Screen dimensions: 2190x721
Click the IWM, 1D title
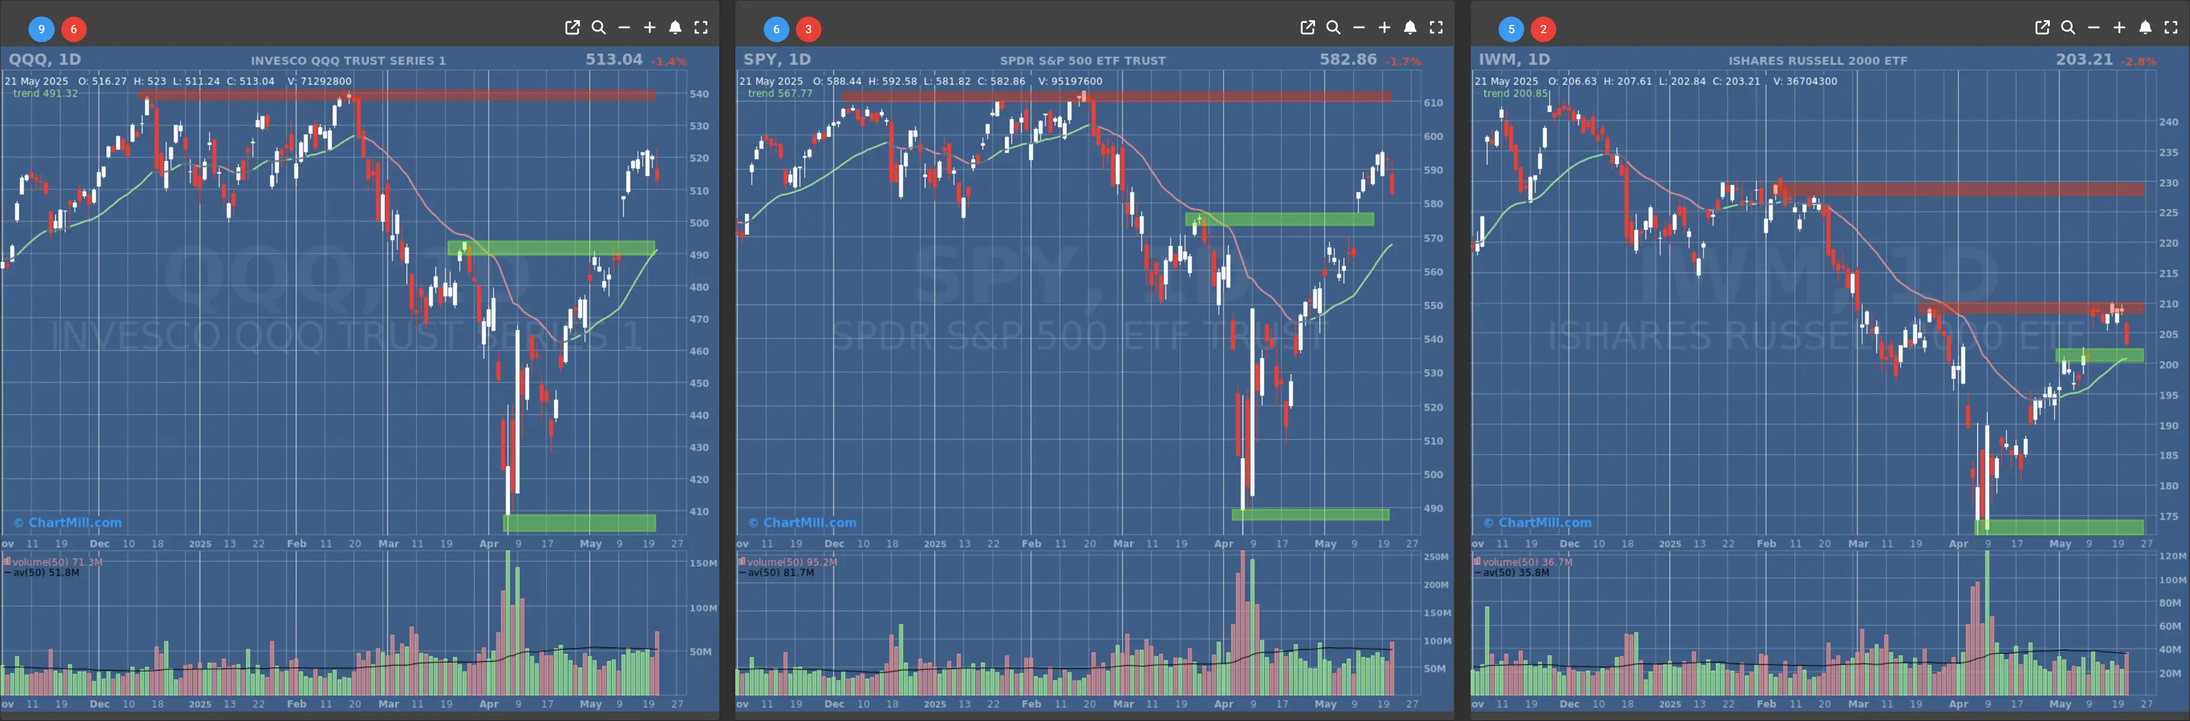click(1514, 59)
